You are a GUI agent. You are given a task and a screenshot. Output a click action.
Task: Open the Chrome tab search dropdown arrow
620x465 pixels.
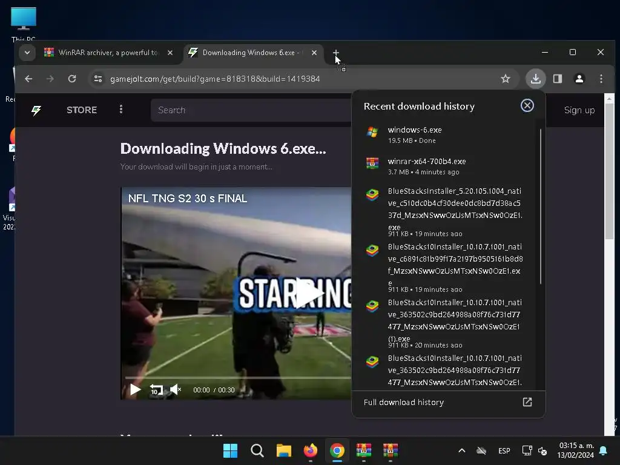coord(27,53)
